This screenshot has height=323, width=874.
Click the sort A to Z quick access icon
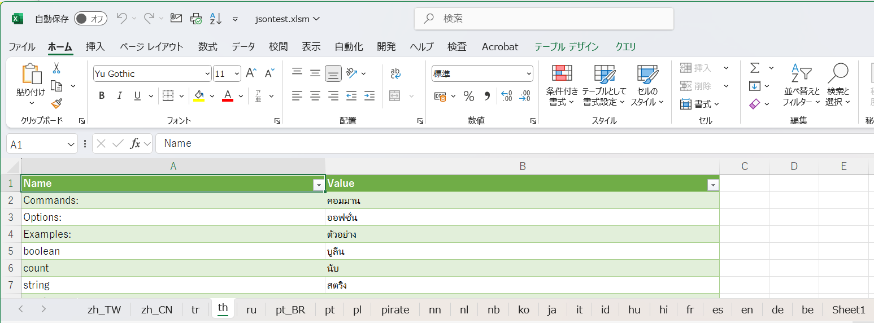click(x=215, y=18)
